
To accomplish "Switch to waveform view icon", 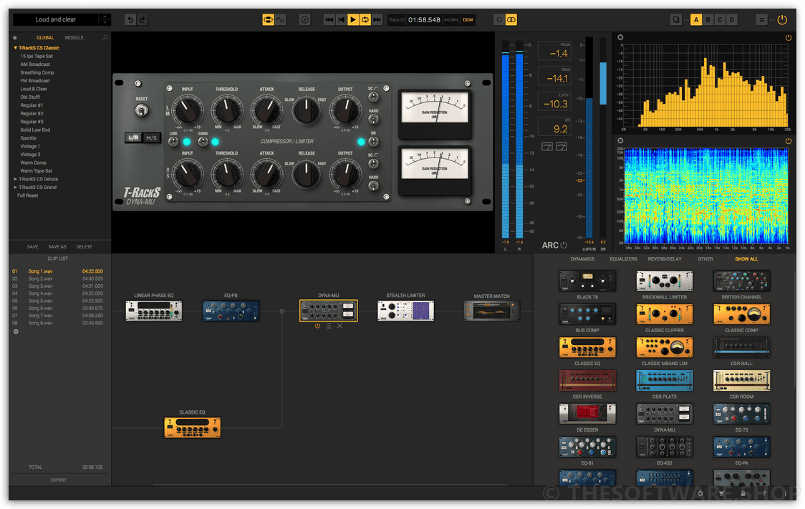I will coord(280,19).
